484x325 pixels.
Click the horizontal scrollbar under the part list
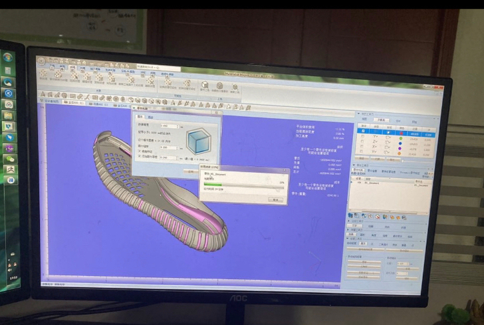[388, 211]
